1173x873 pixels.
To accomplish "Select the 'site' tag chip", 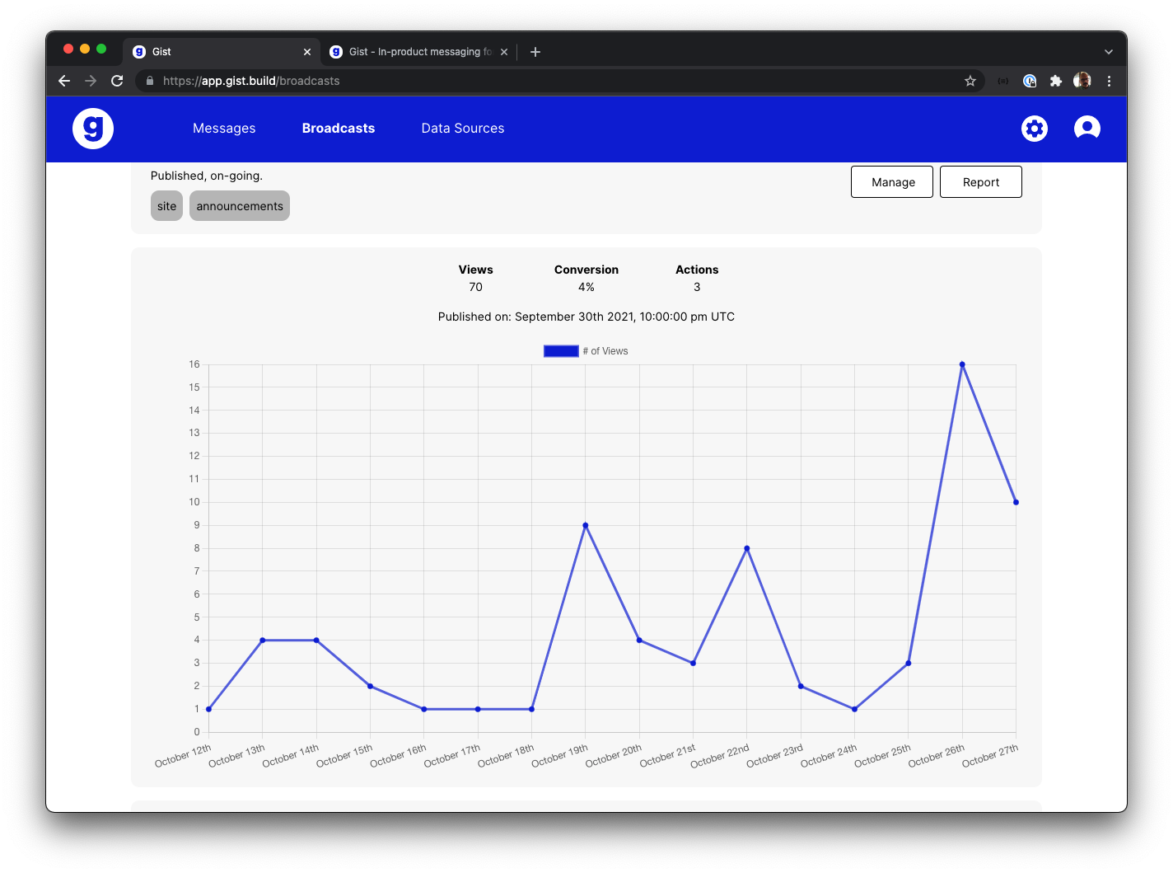I will (166, 205).
